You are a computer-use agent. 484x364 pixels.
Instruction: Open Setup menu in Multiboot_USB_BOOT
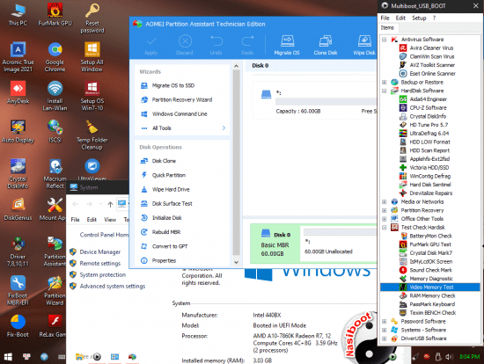click(419, 18)
